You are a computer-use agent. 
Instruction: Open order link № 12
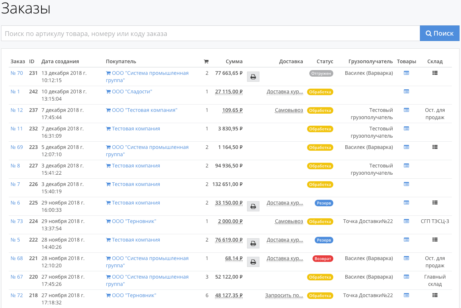pyautogui.click(x=17, y=110)
